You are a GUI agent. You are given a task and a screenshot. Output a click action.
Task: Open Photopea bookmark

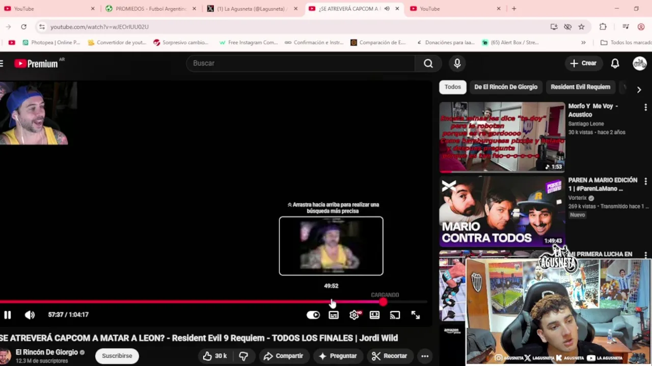[x=51, y=42]
